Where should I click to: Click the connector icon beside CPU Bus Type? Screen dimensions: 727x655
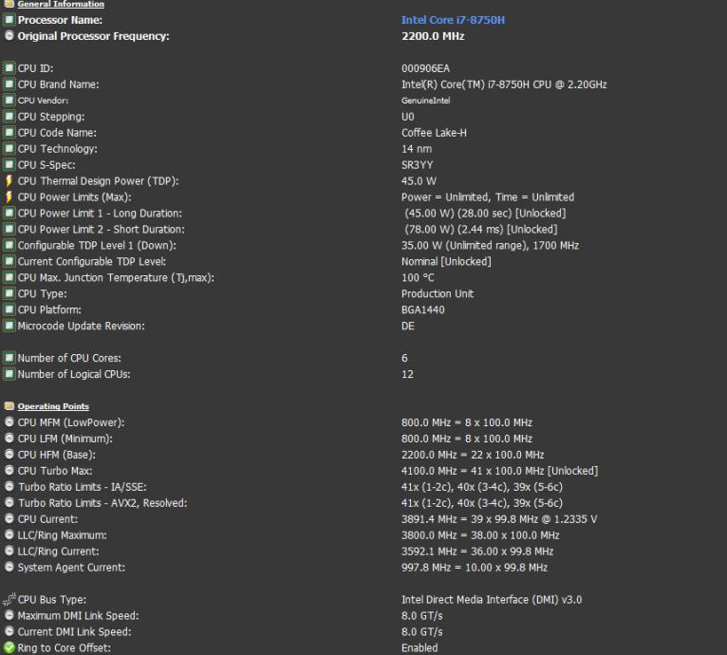9,600
